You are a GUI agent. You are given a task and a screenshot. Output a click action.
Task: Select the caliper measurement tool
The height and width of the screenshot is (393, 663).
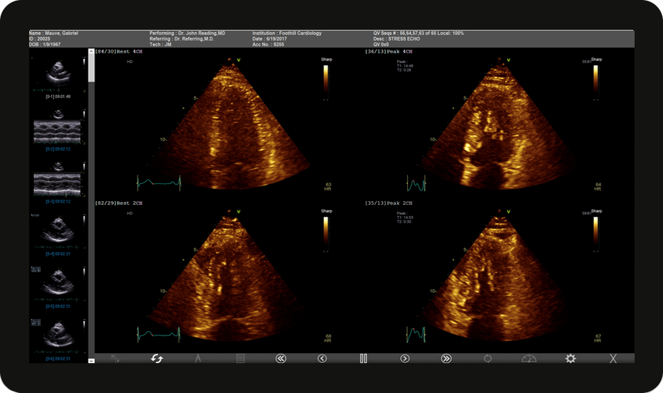point(198,359)
